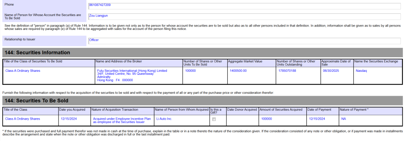Click the Relationship to Issuer field showing Officer
The width and height of the screenshot is (405, 141).
244,41
